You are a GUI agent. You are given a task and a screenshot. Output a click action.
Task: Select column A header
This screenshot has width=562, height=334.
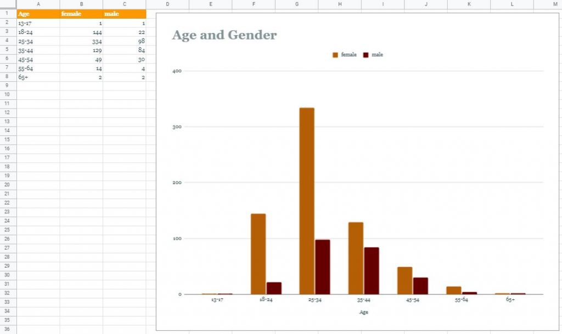point(38,4)
